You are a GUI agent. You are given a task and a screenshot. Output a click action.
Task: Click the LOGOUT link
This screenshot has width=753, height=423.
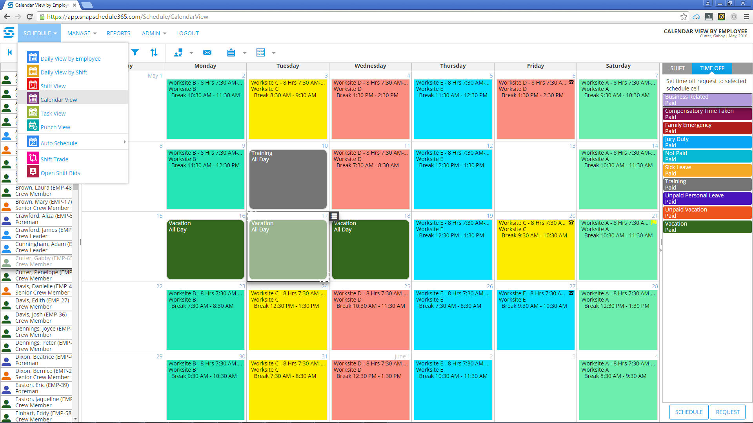187,33
